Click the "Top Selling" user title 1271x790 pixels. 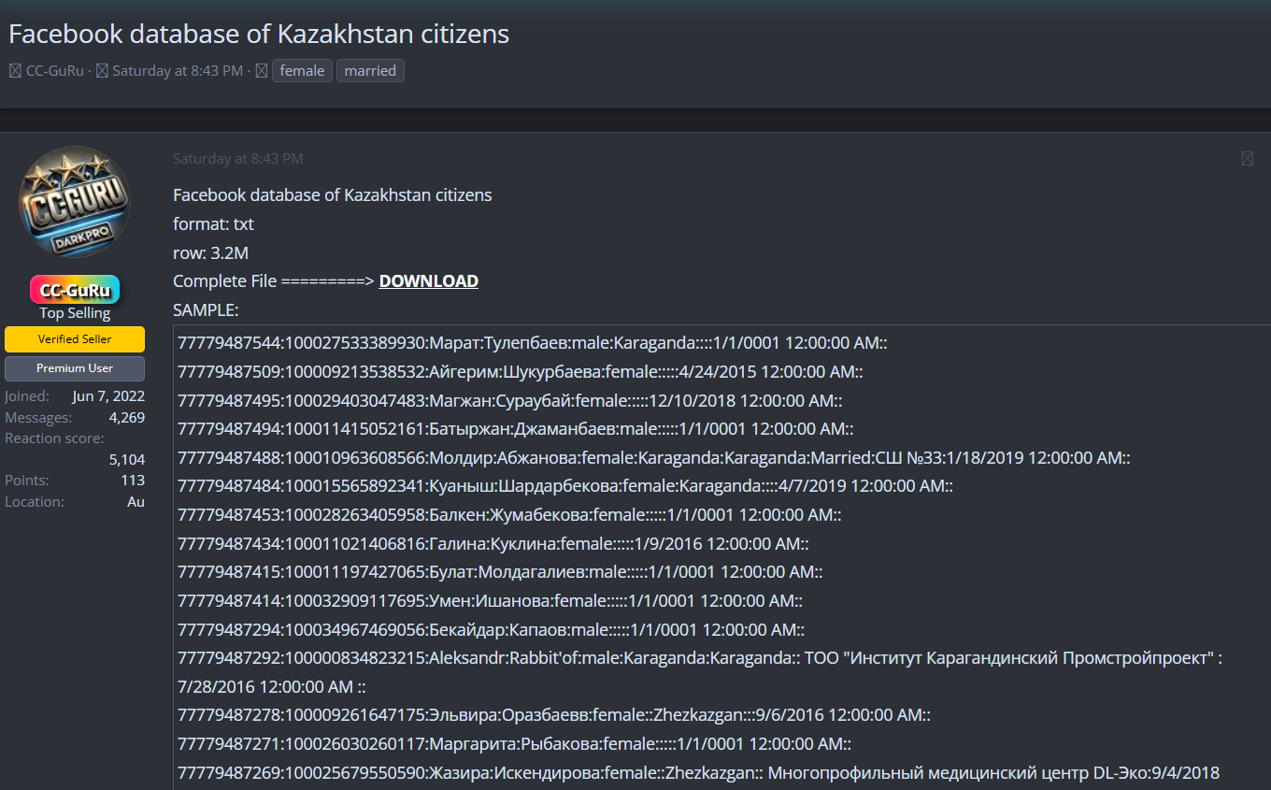point(75,313)
